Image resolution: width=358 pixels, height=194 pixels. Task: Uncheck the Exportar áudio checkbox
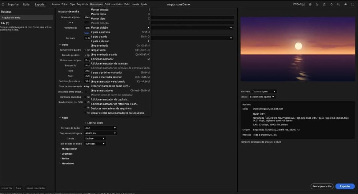point(85,123)
